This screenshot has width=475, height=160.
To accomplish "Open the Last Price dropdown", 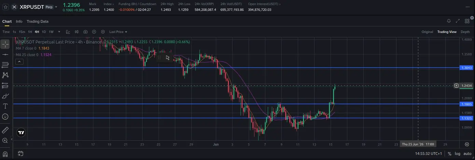I will 118,32.
